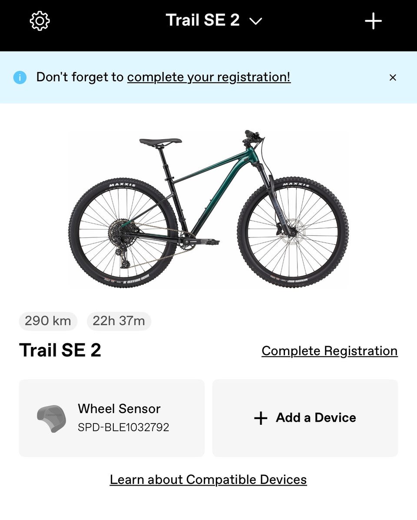Image resolution: width=417 pixels, height=520 pixels.
Task: Dismiss the registration reminder banner
Action: point(393,77)
